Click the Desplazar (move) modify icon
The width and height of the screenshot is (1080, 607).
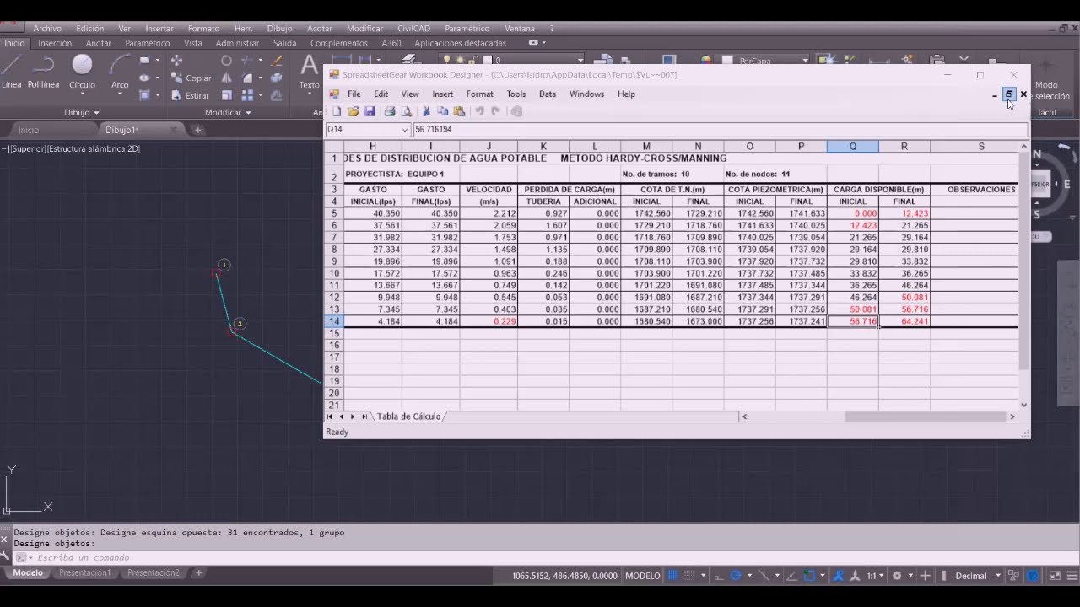coord(176,61)
